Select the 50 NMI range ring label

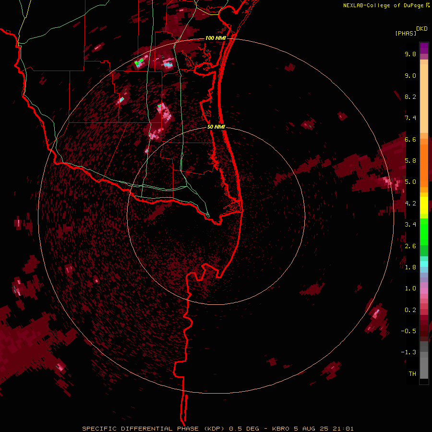point(216,127)
